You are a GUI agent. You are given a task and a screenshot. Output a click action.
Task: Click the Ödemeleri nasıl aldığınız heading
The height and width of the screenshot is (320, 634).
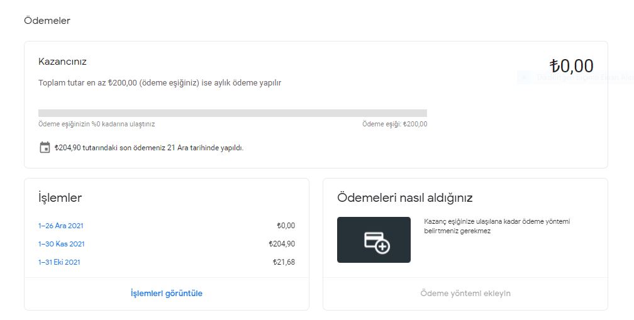click(x=405, y=198)
